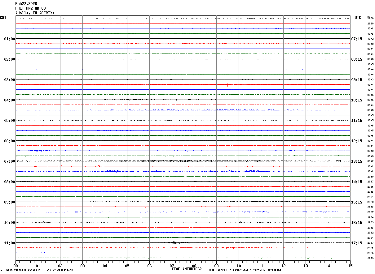Screen dimensions: 375x274
Task: Click the DC offset value 2979
Action: (370, 258)
